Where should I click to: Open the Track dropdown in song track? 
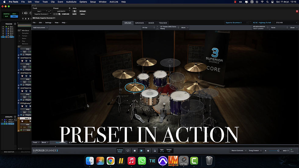tap(36, 142)
